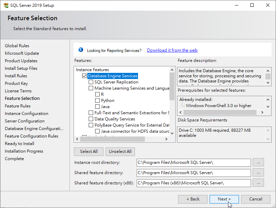276x208 pixels.
Task: Click the Select All button
Action: pos(89,152)
